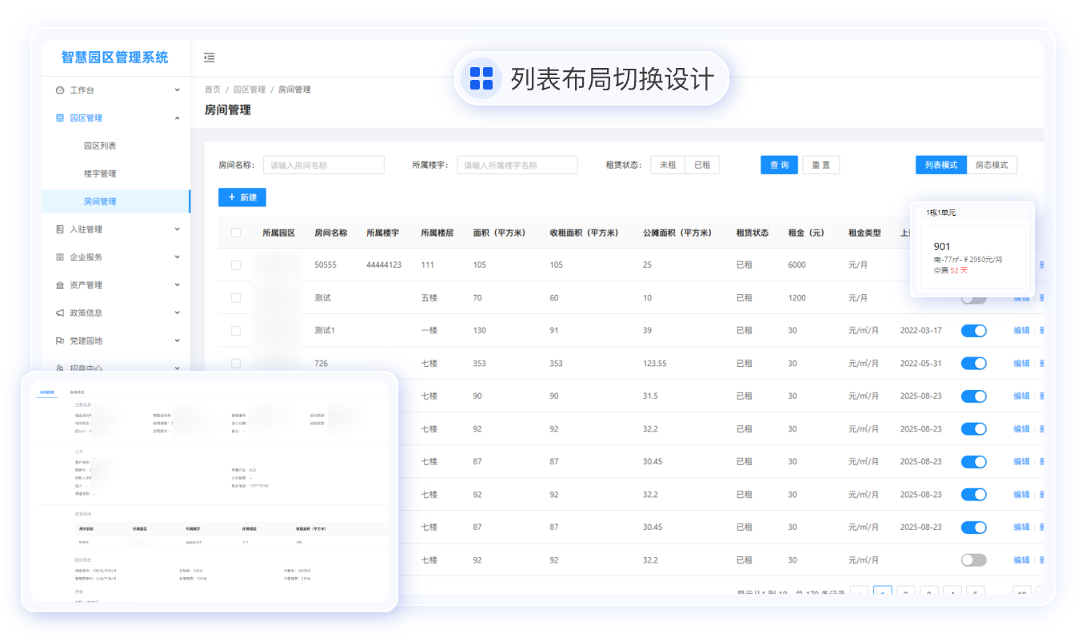
Task: Expand the 工作台 menu chevron
Action: (x=178, y=90)
